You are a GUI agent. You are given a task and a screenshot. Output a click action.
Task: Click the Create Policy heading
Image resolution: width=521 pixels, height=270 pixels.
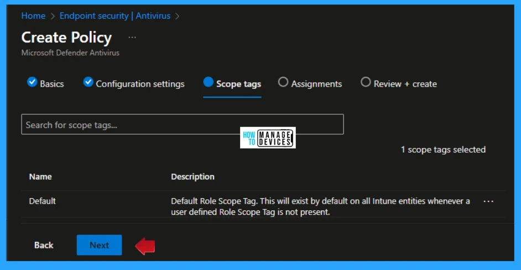point(66,37)
